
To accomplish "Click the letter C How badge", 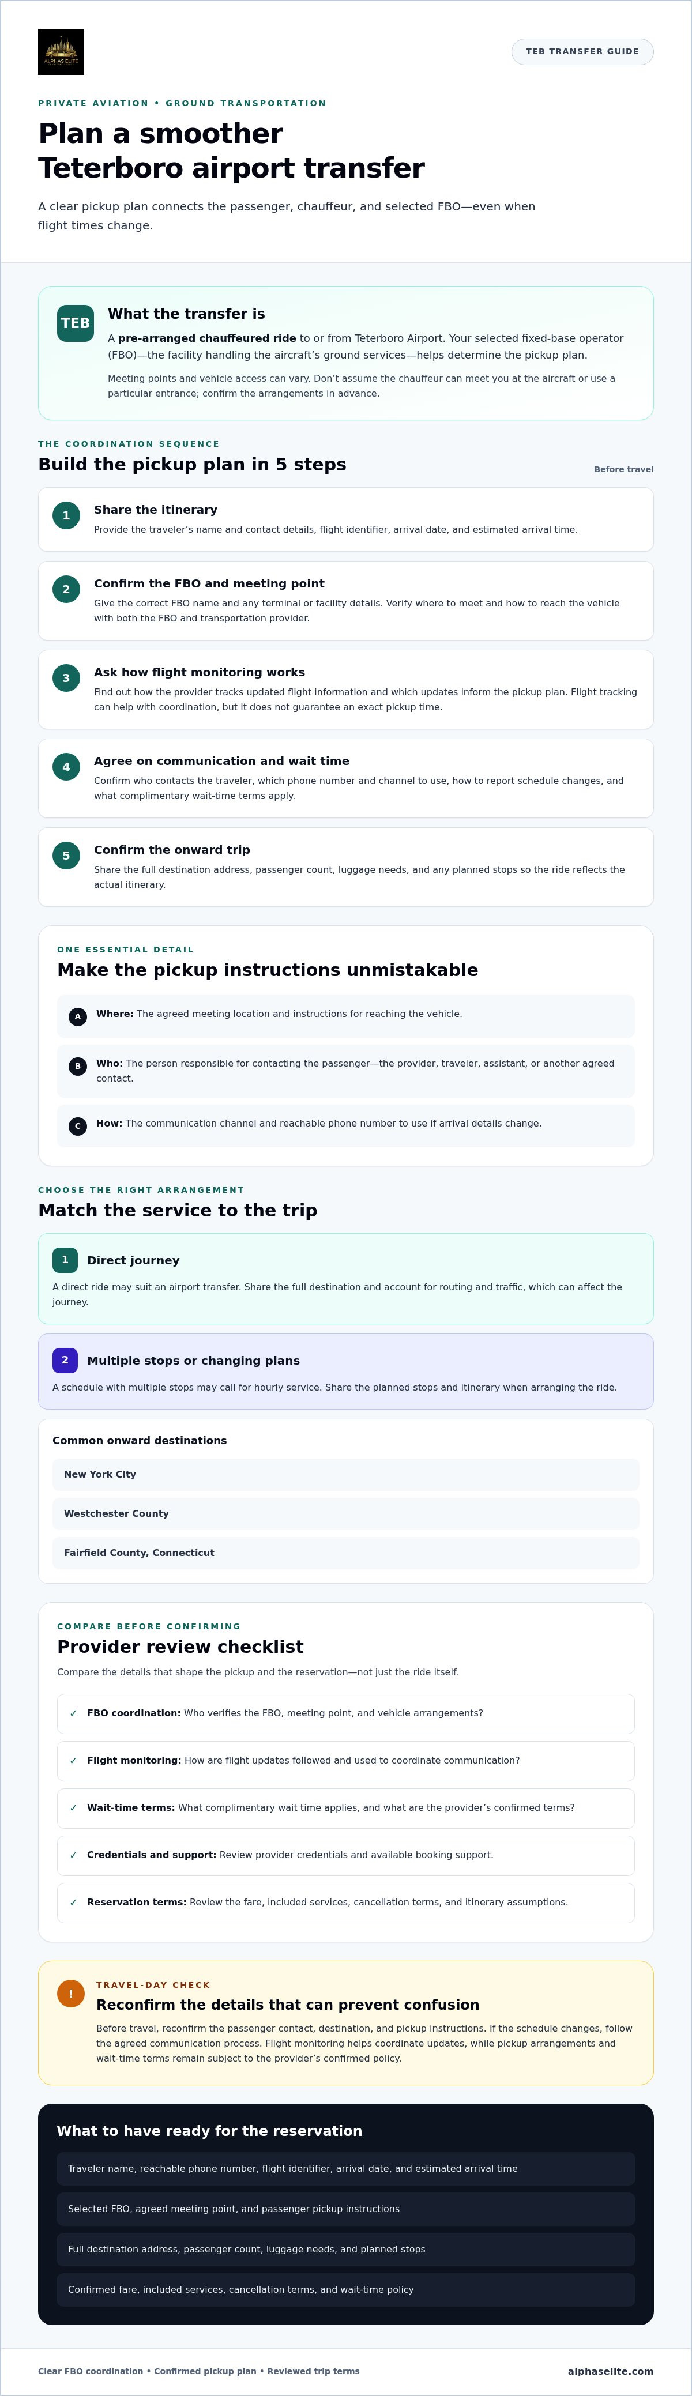I will click(x=78, y=1127).
